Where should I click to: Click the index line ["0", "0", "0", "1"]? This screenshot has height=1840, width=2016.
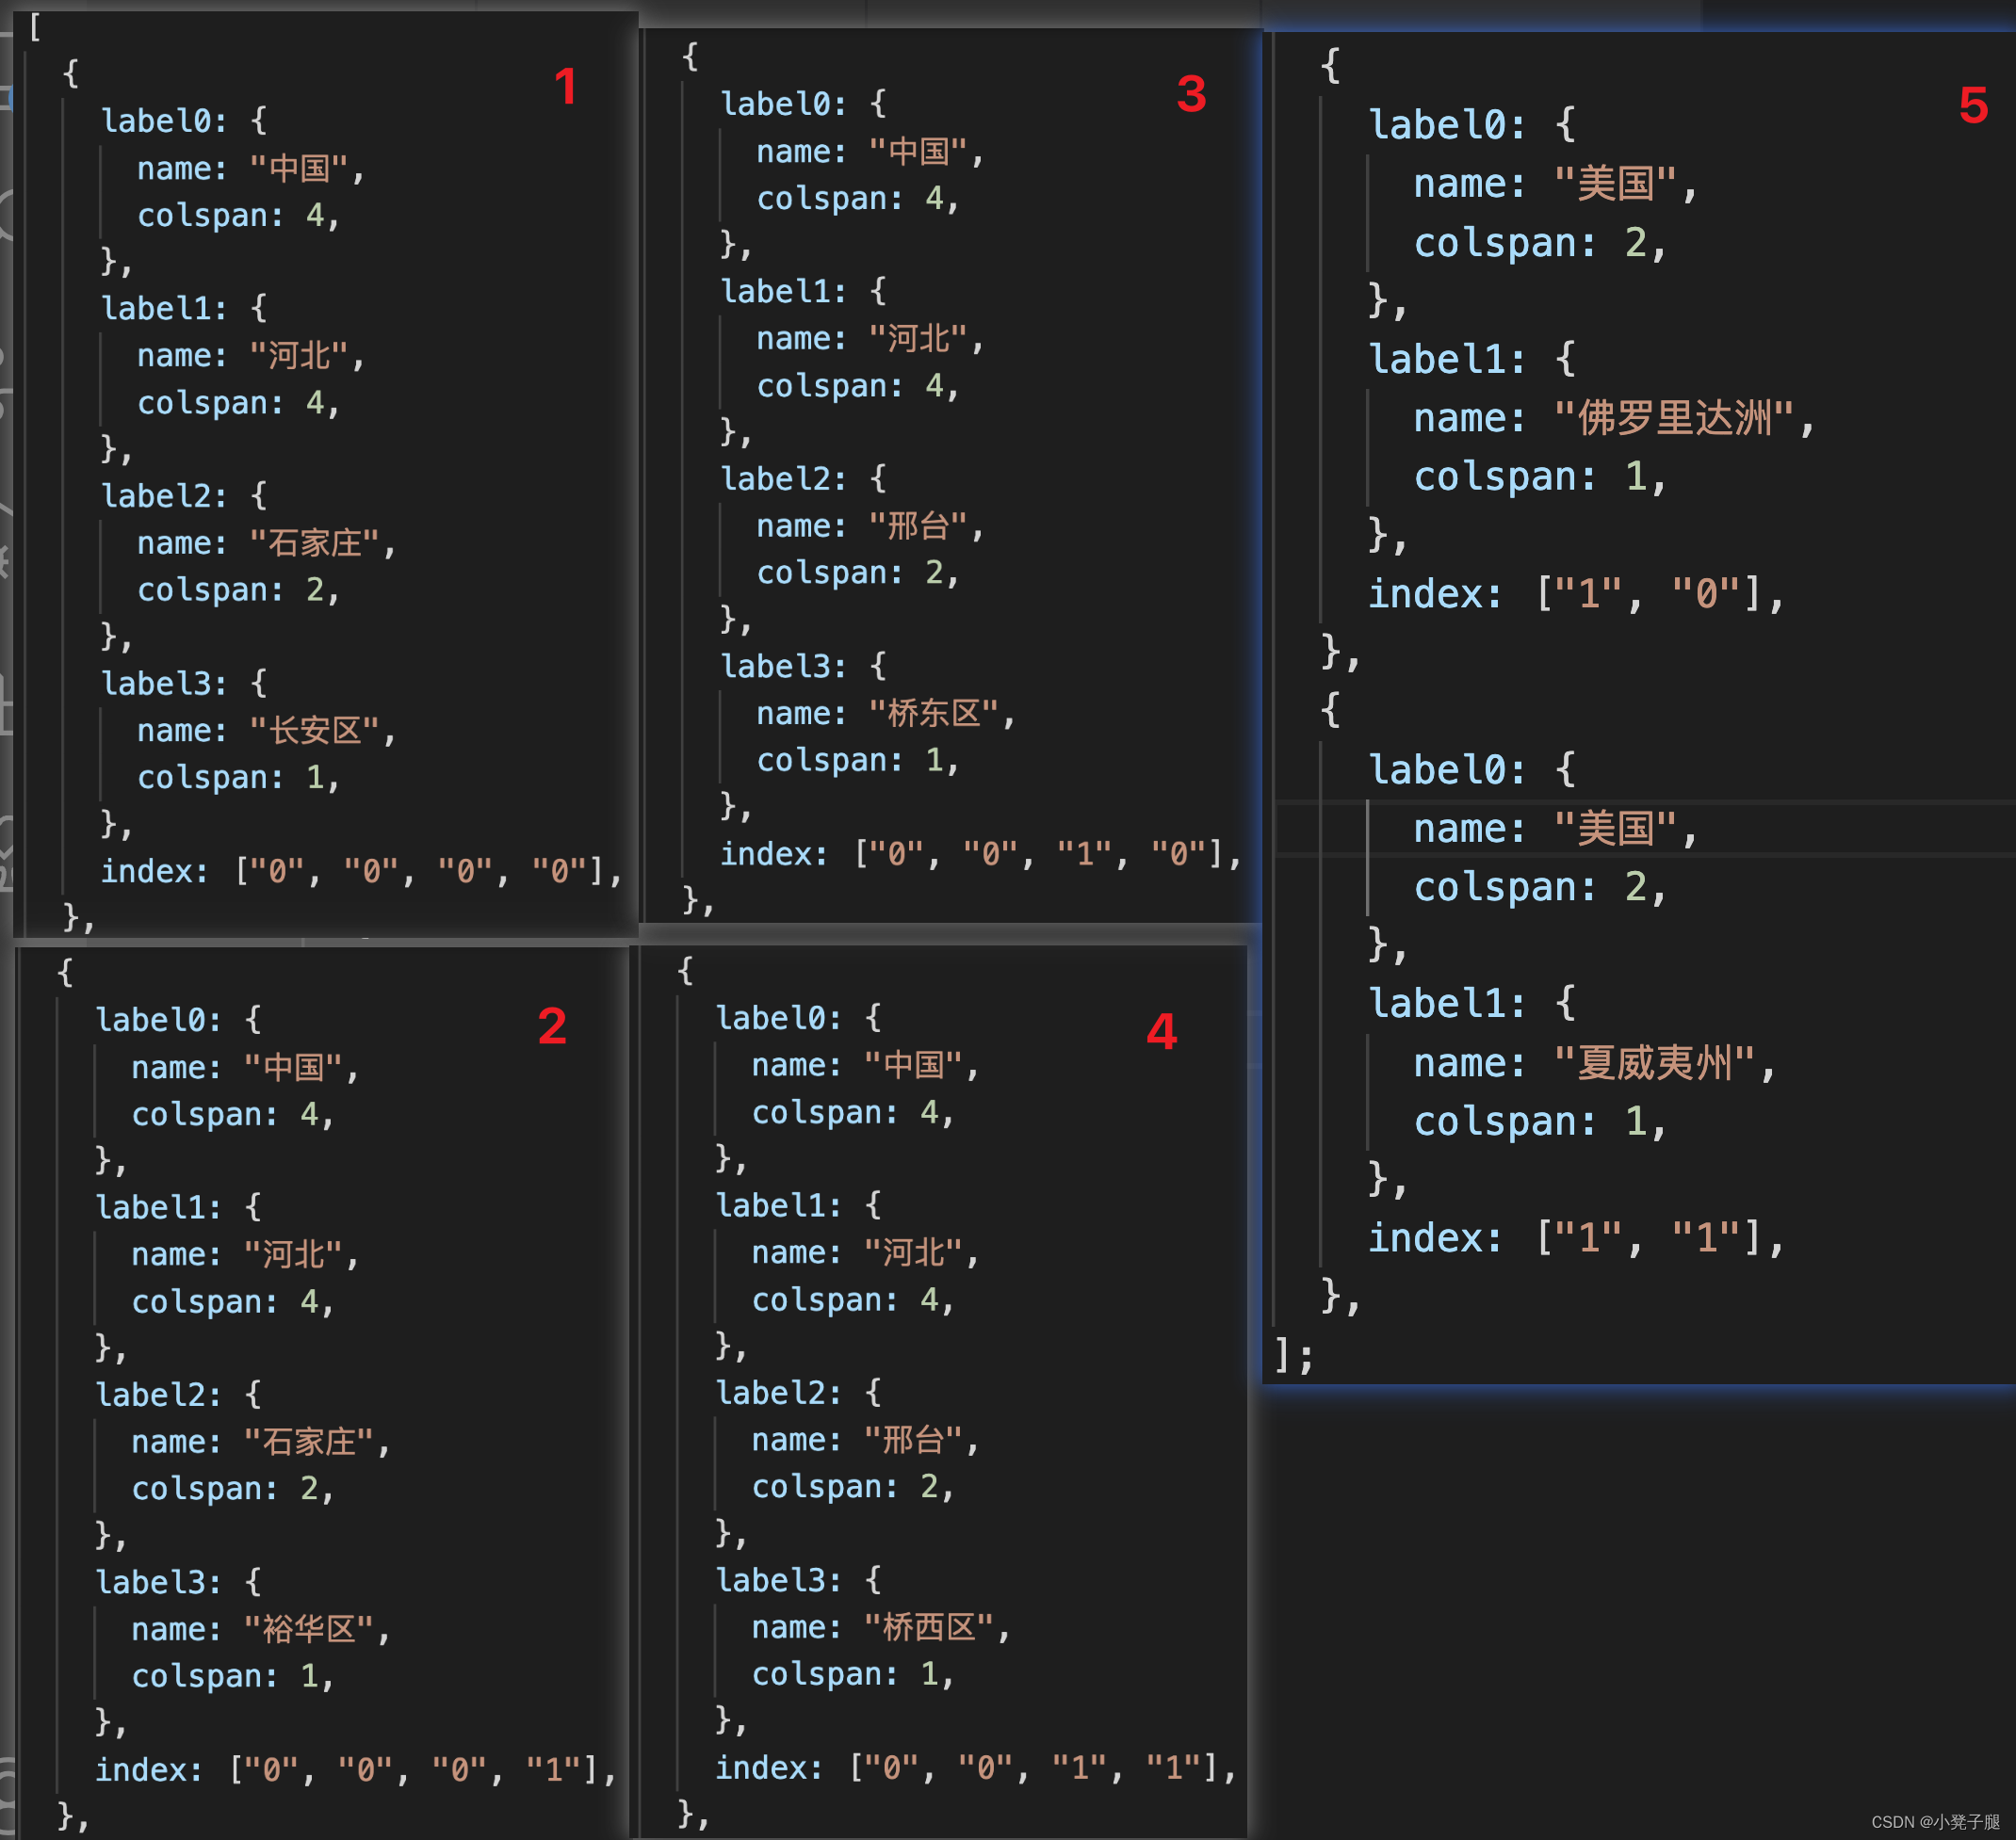356,1770
